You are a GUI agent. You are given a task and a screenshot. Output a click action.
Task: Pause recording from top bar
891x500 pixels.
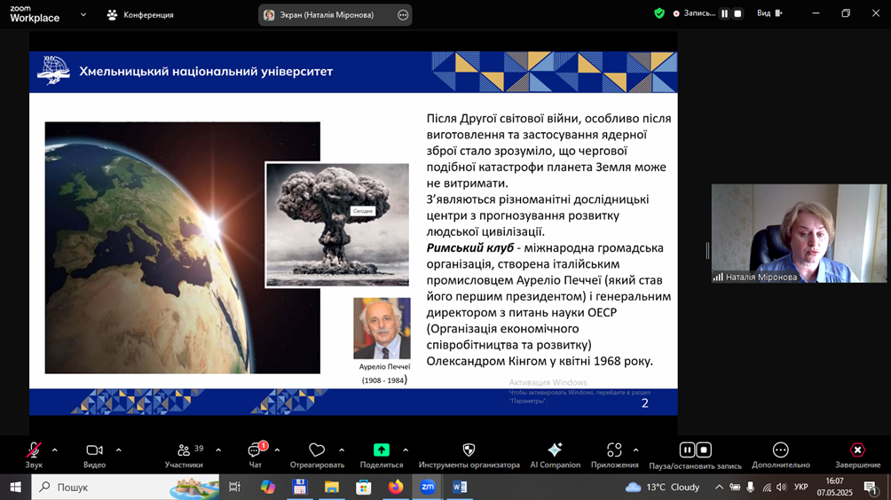click(724, 13)
